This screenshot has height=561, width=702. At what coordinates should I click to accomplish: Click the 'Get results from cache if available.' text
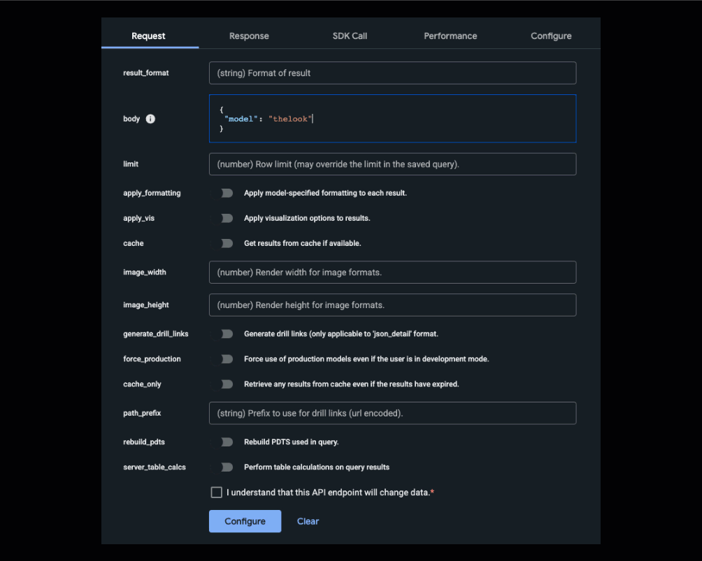tap(302, 243)
